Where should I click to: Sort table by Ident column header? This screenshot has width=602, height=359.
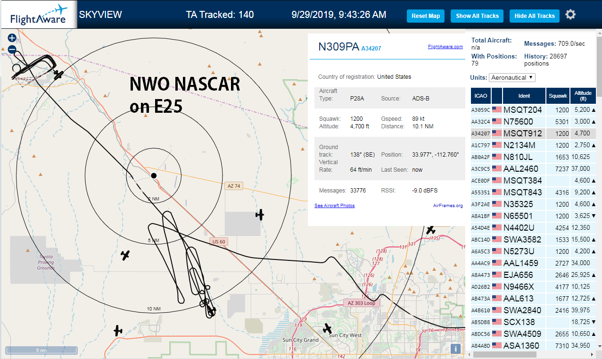[524, 96]
